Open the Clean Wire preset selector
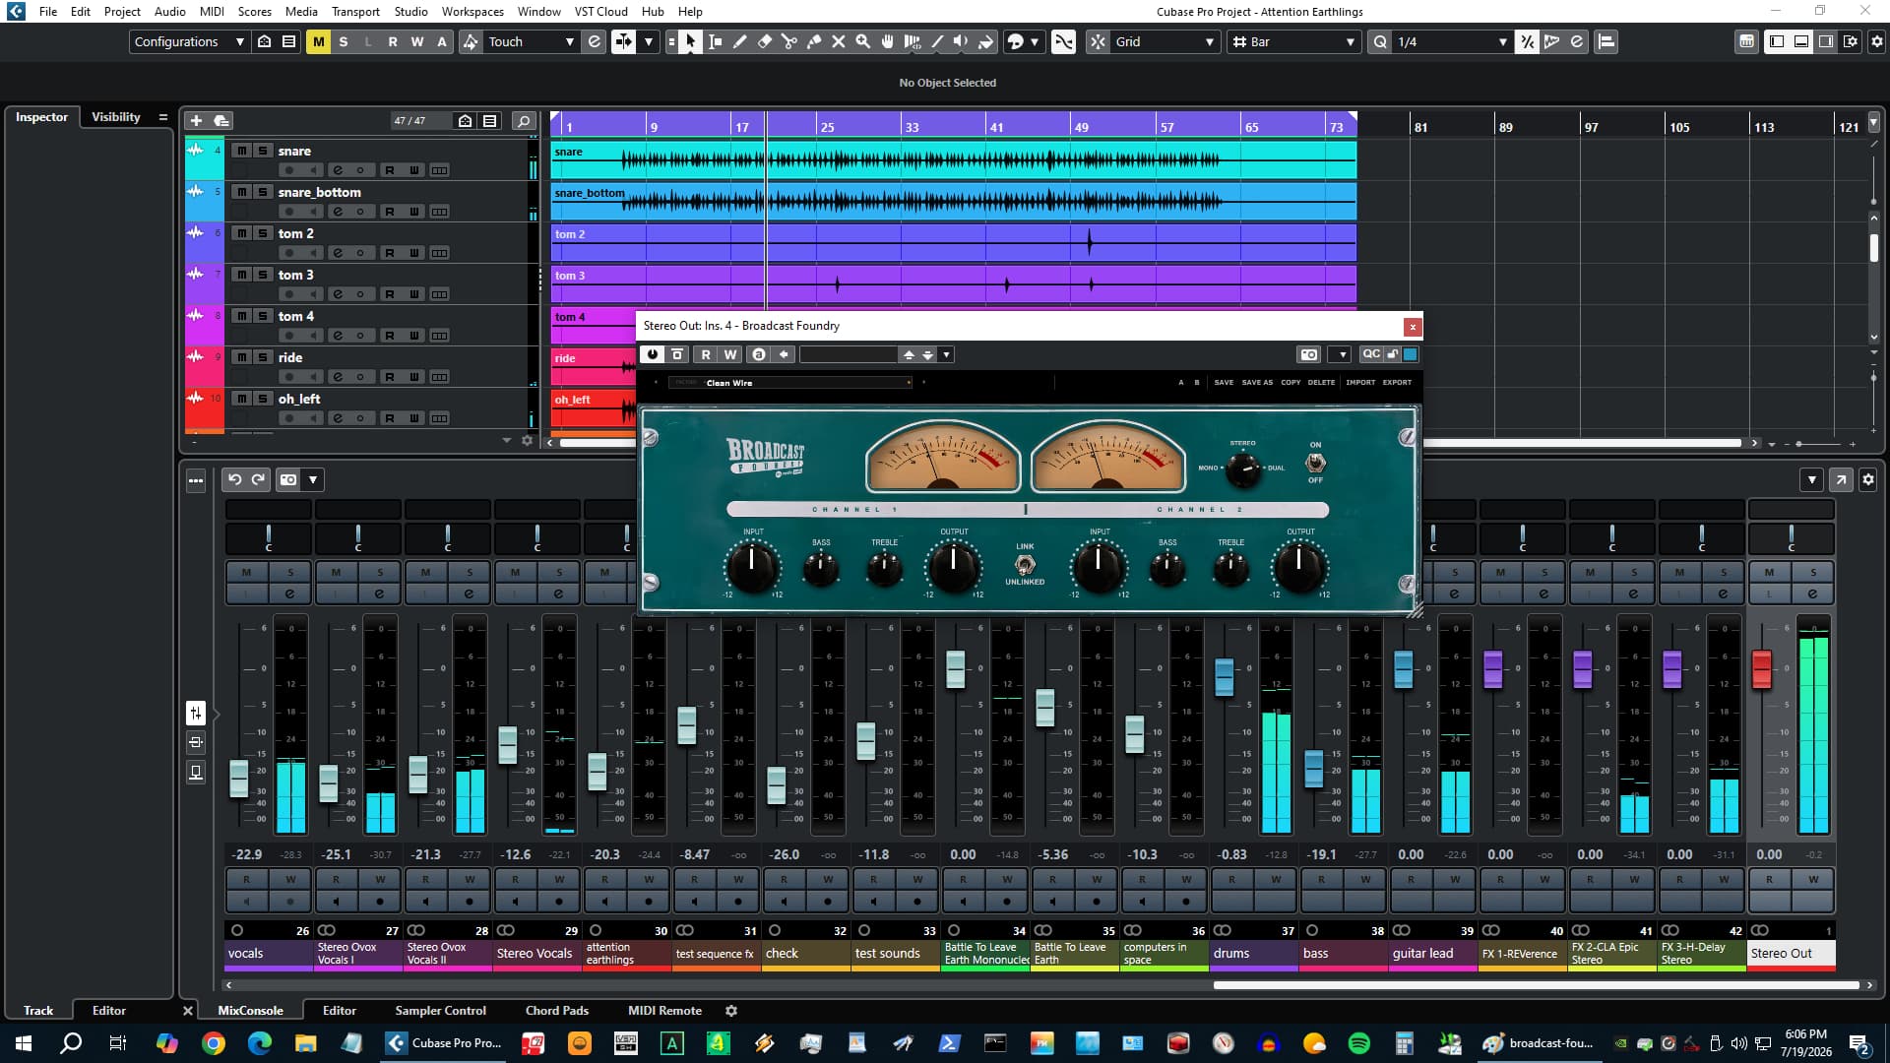 (x=789, y=383)
